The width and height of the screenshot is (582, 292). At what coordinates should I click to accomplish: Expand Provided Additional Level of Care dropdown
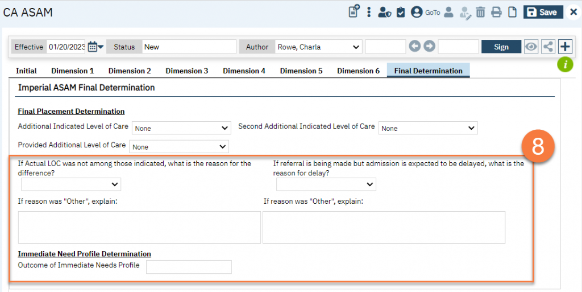point(179,147)
